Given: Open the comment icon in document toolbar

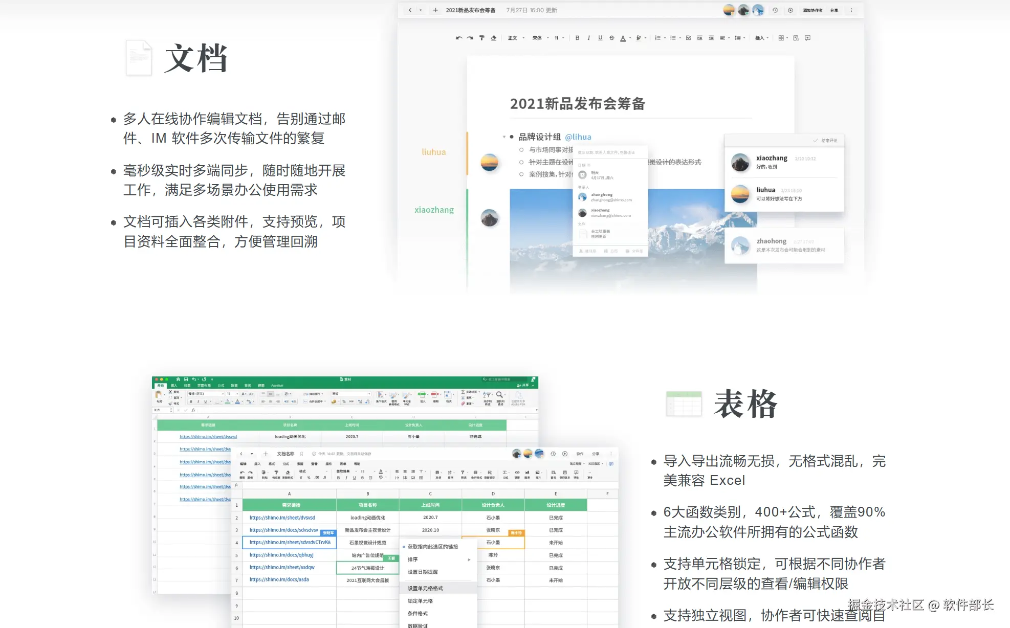Looking at the screenshot, I should (807, 38).
